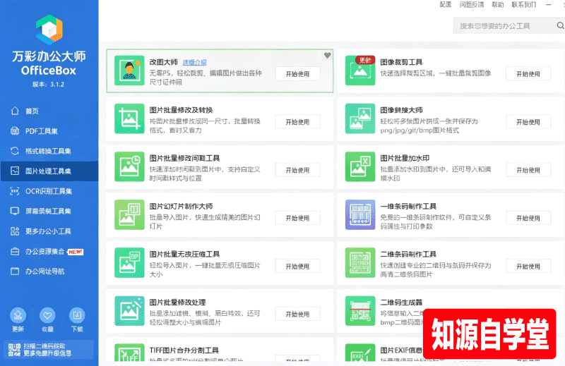This screenshot has width=565, height=366.
Task: Click the 下载 icon in sidebar
Action: pyautogui.click(x=77, y=316)
